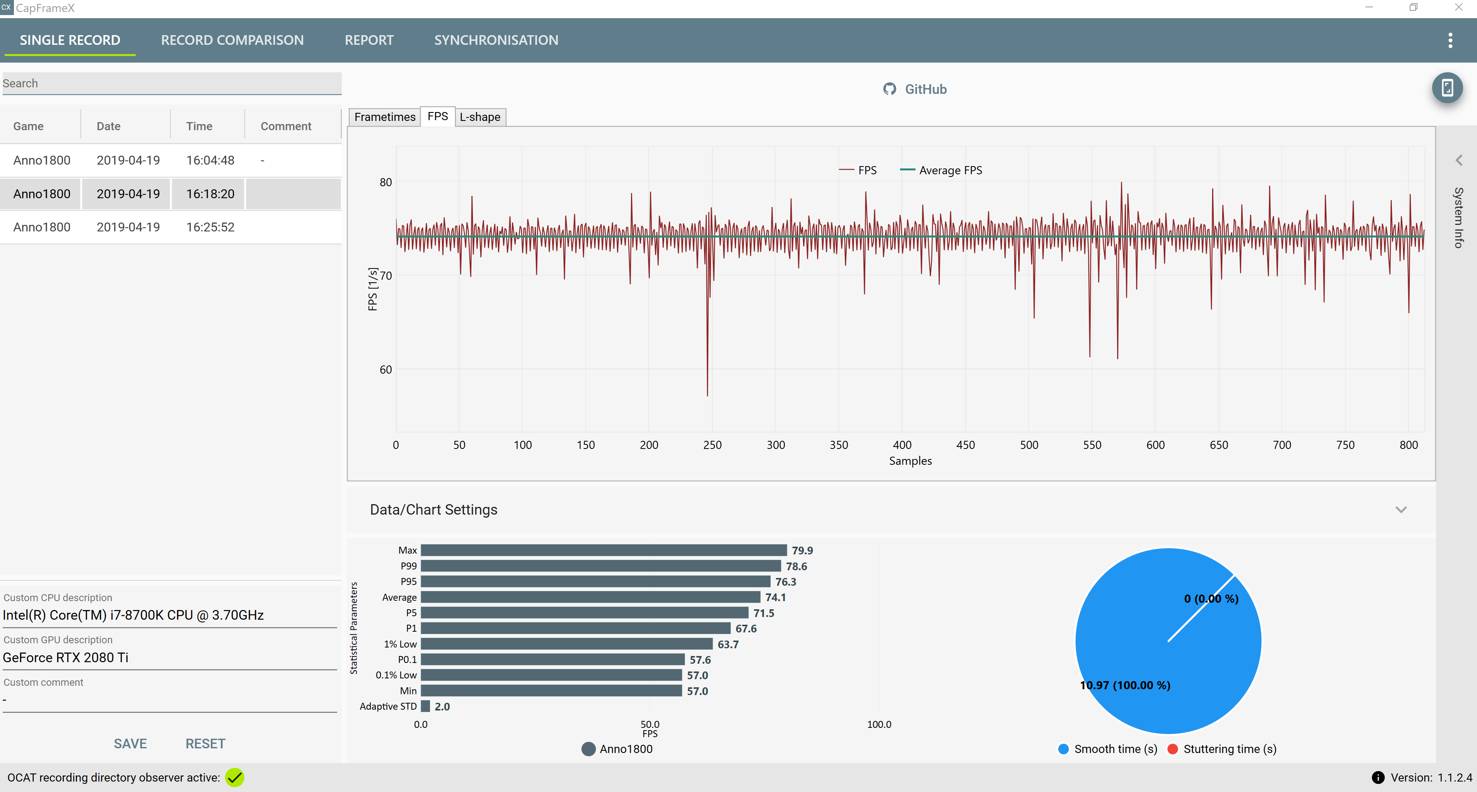Screen dimensions: 1477x792
Task: Expand the System Info side panel arrow
Action: point(1459,160)
